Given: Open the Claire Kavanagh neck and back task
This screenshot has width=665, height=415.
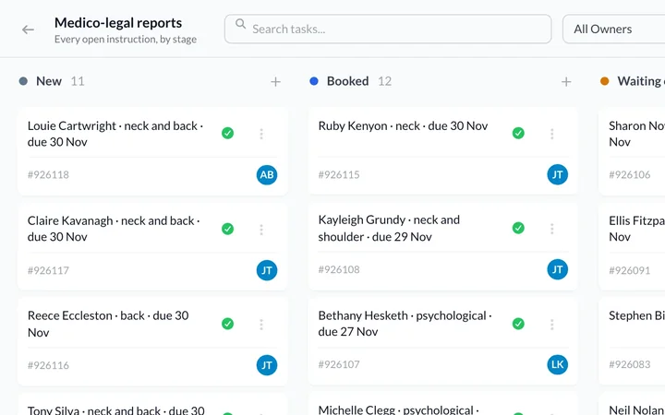Looking at the screenshot, I should [114, 229].
